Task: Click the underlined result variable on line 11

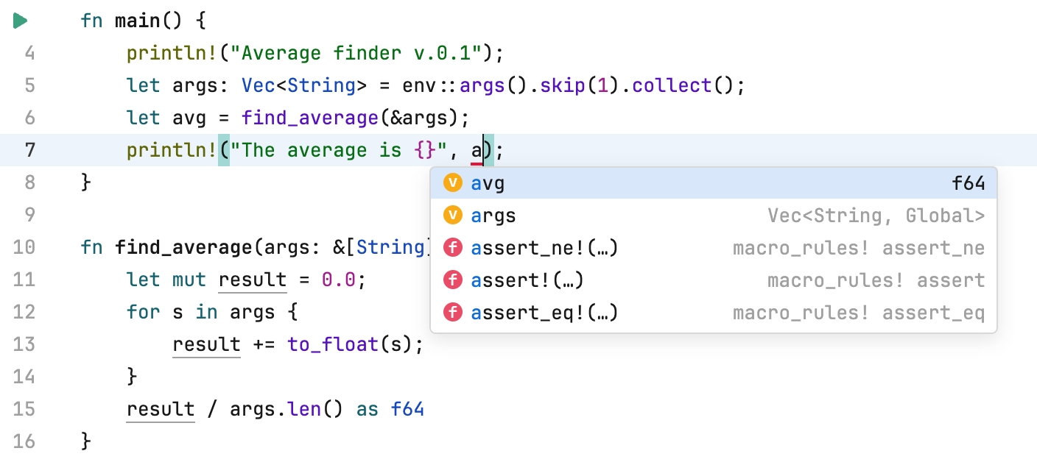Action: (253, 280)
